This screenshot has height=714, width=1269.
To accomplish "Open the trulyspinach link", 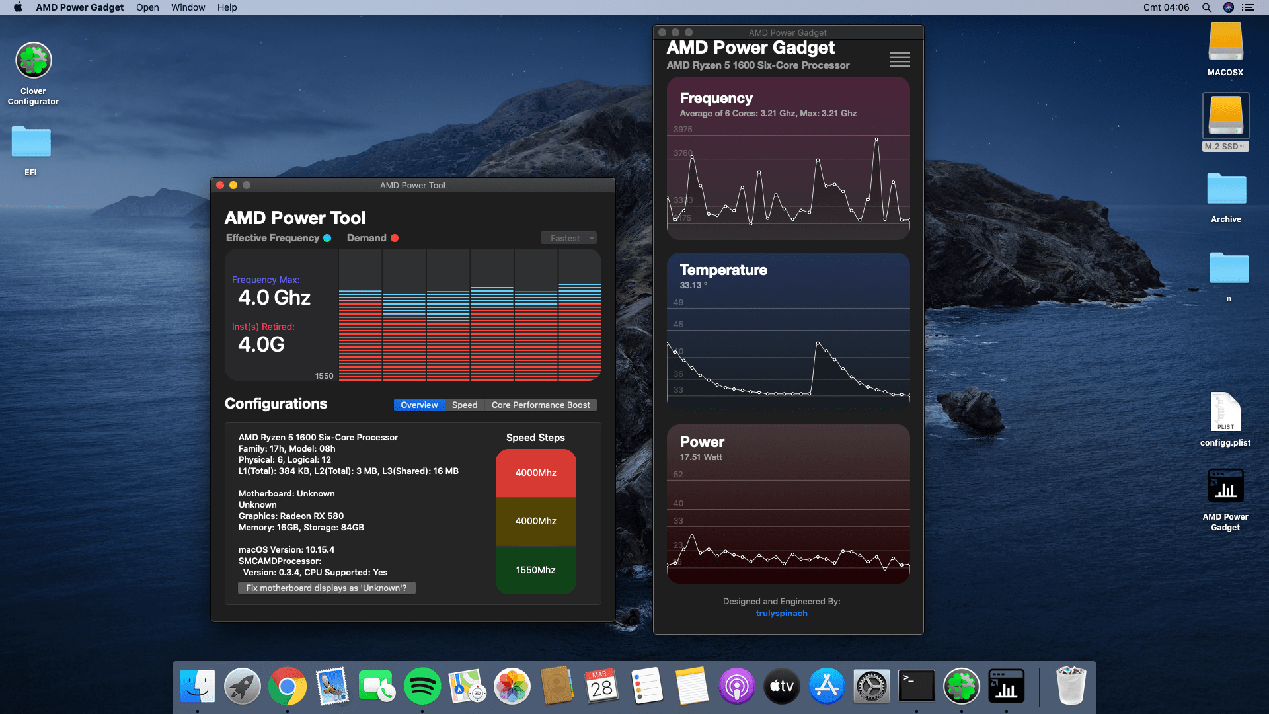I will click(781, 613).
